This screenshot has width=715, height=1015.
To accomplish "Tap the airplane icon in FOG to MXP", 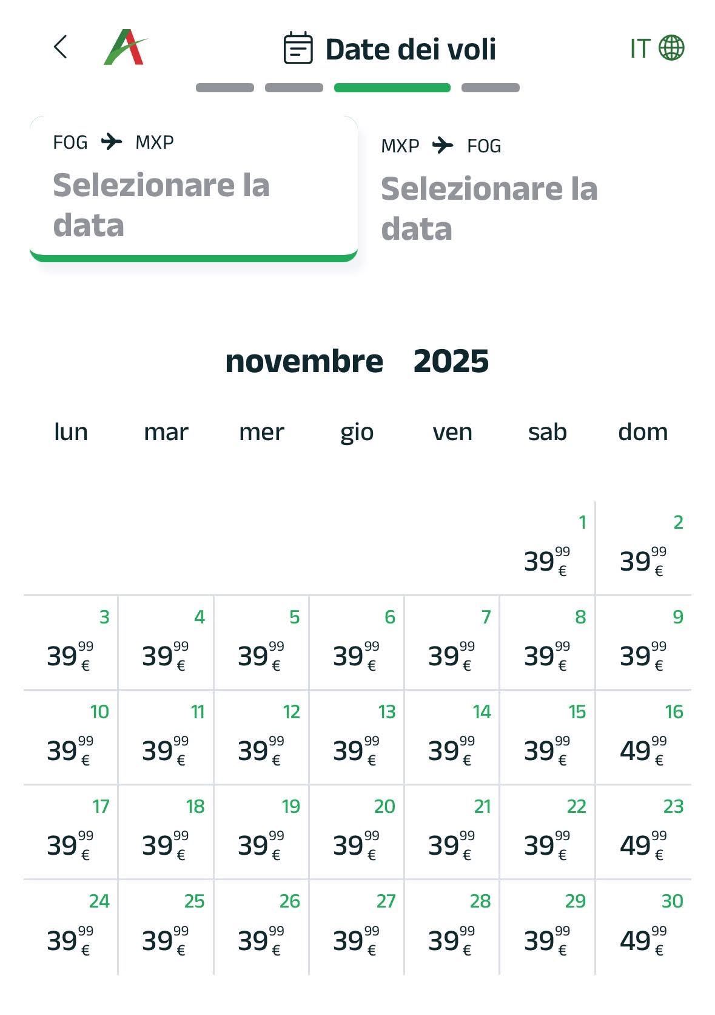I will point(112,142).
